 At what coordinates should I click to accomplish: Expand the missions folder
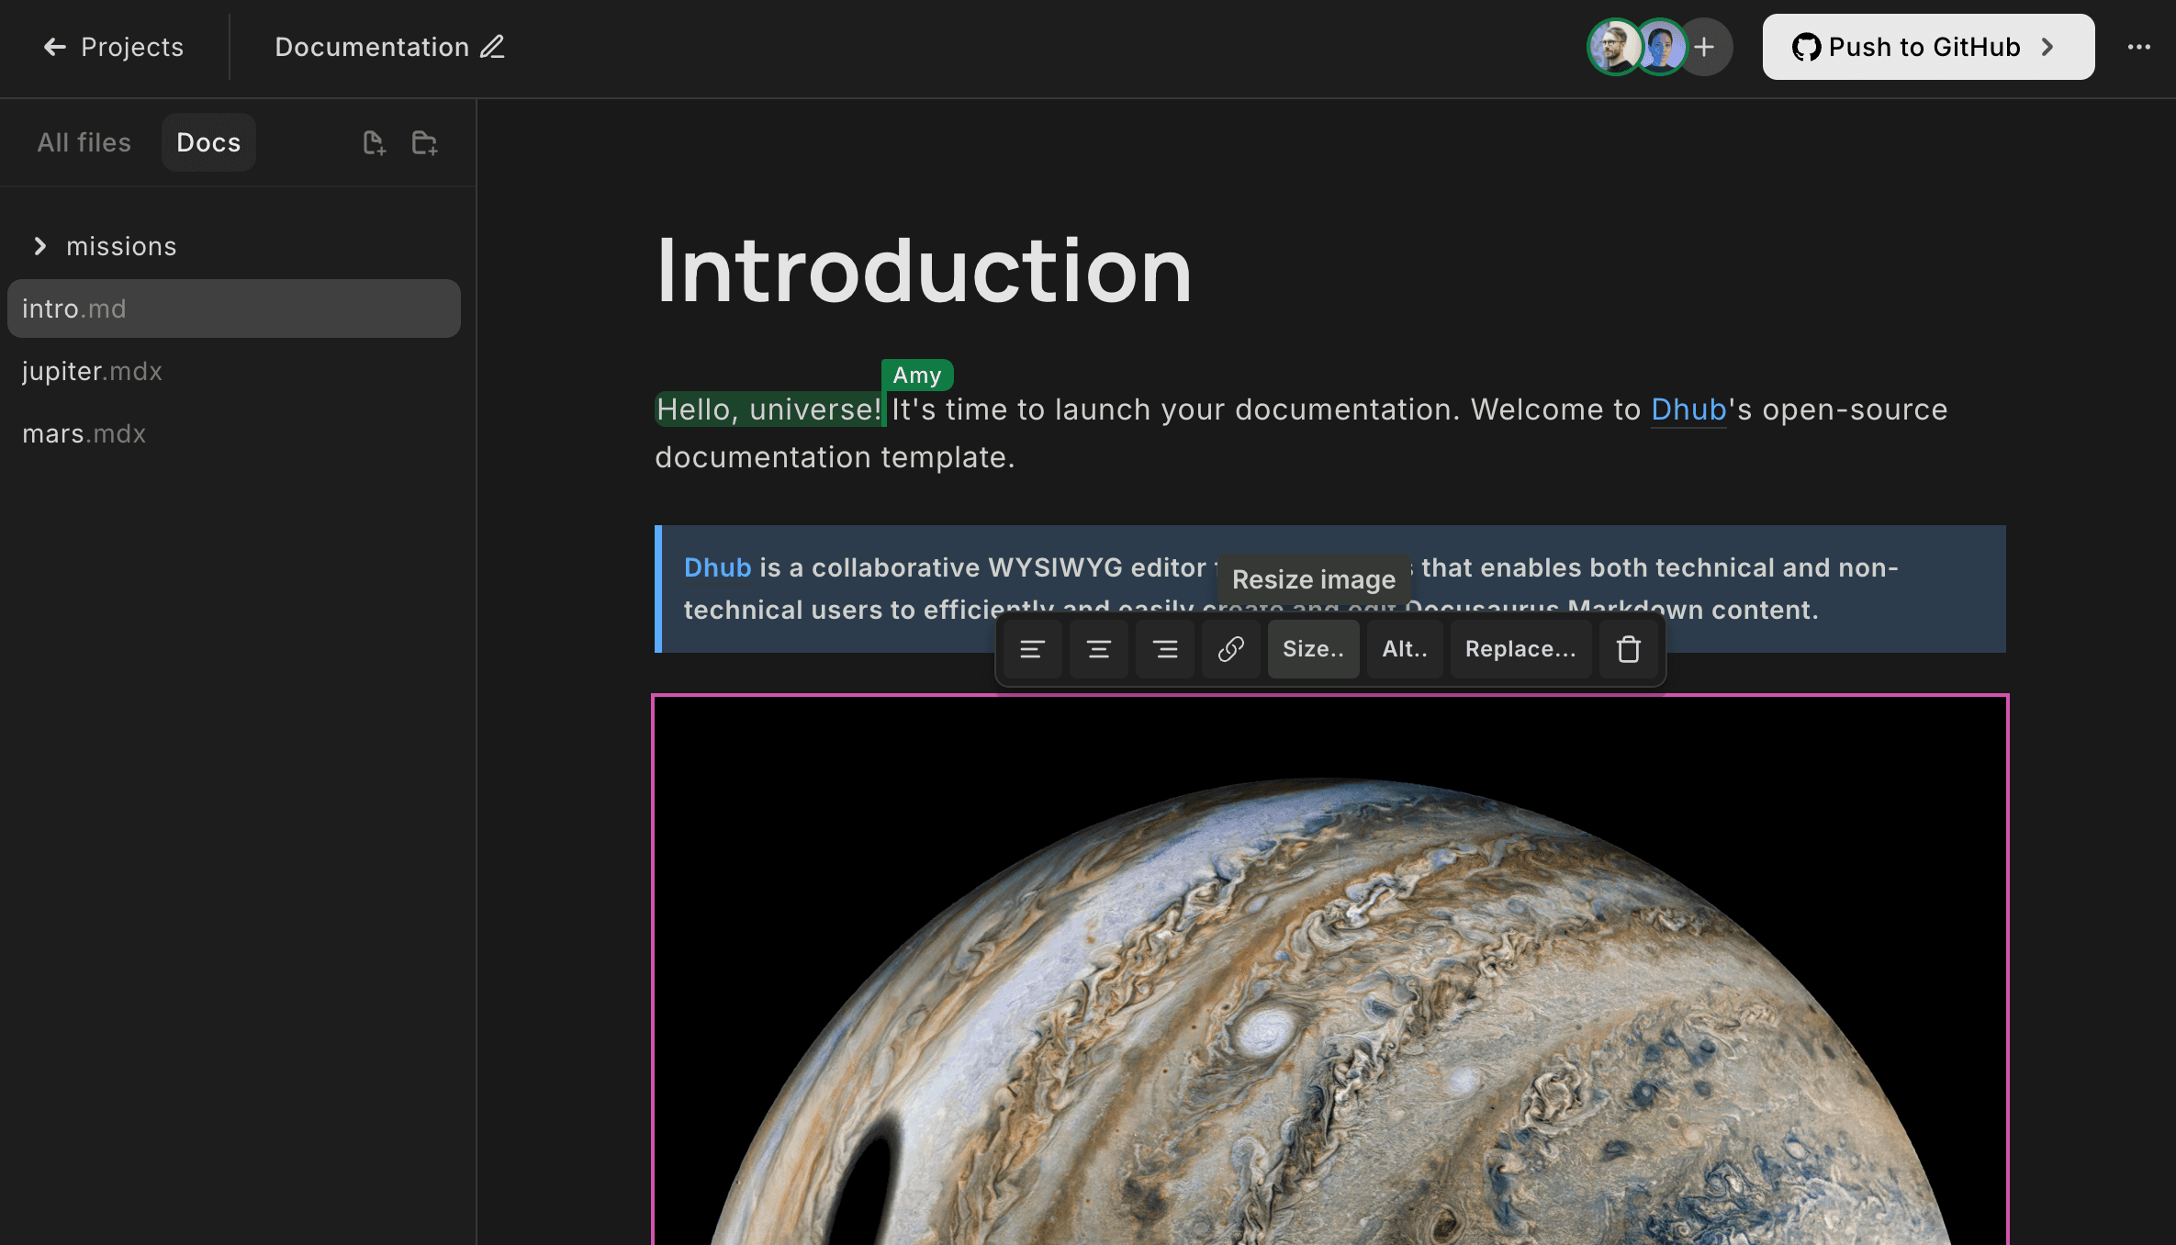tap(40, 246)
